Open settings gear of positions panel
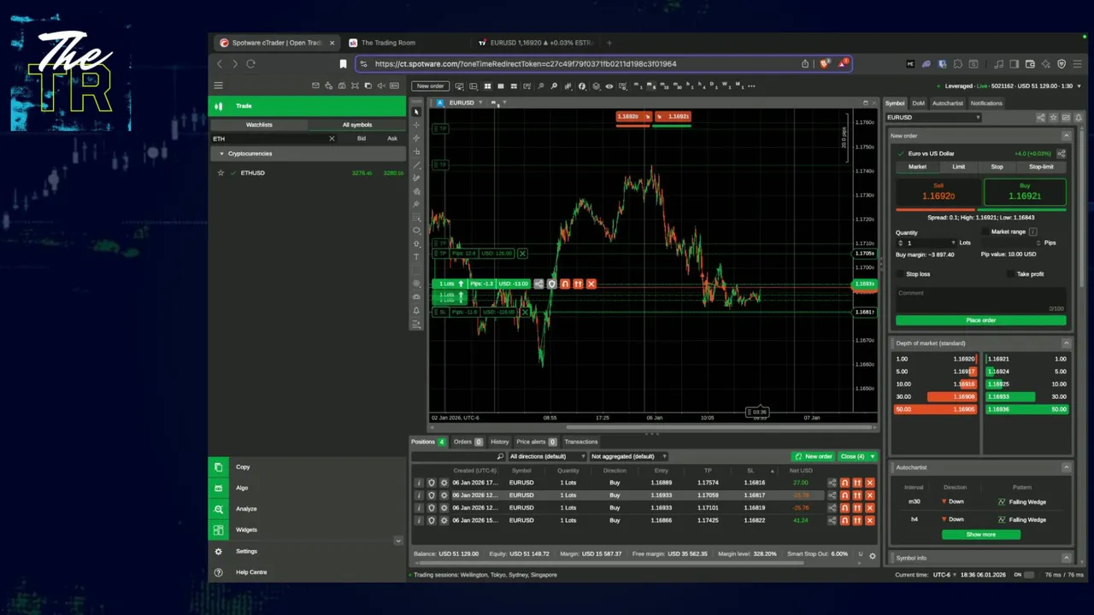The height and width of the screenshot is (615, 1094). pyautogui.click(x=872, y=556)
